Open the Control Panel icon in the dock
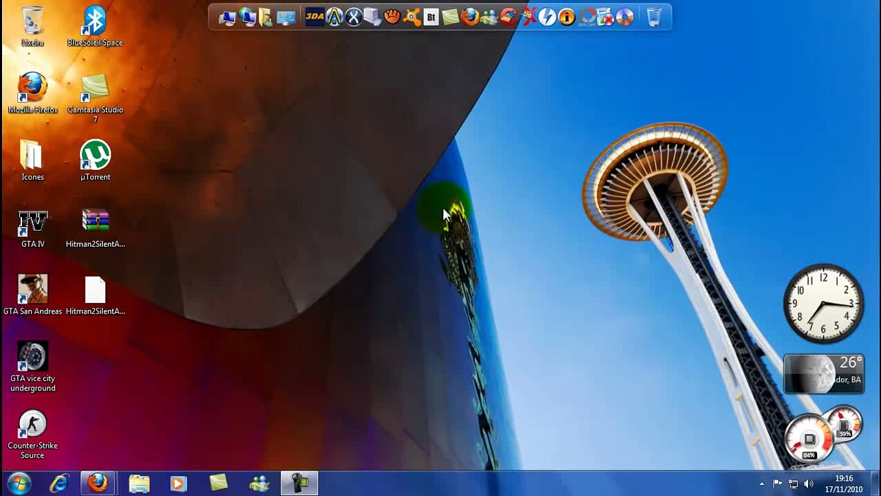Image resolution: width=881 pixels, height=496 pixels. [286, 17]
